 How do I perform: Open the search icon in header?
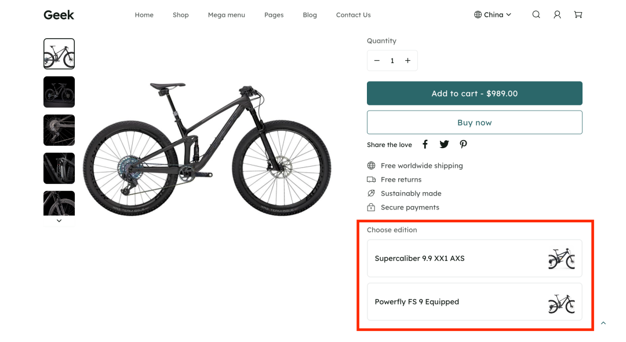(x=536, y=14)
